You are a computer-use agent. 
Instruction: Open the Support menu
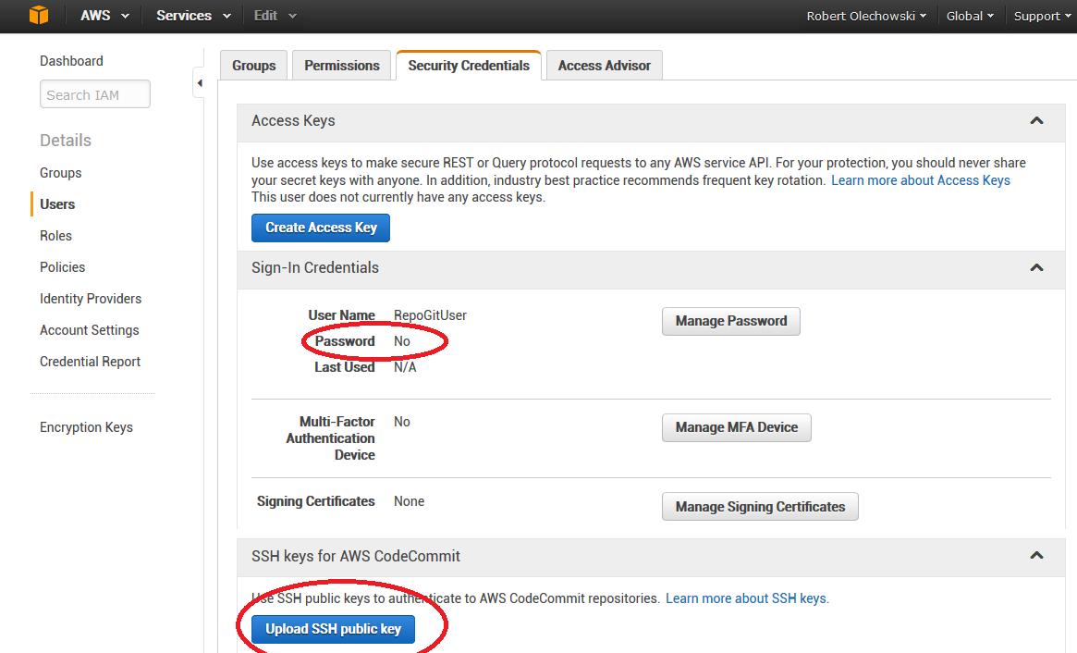click(1042, 16)
